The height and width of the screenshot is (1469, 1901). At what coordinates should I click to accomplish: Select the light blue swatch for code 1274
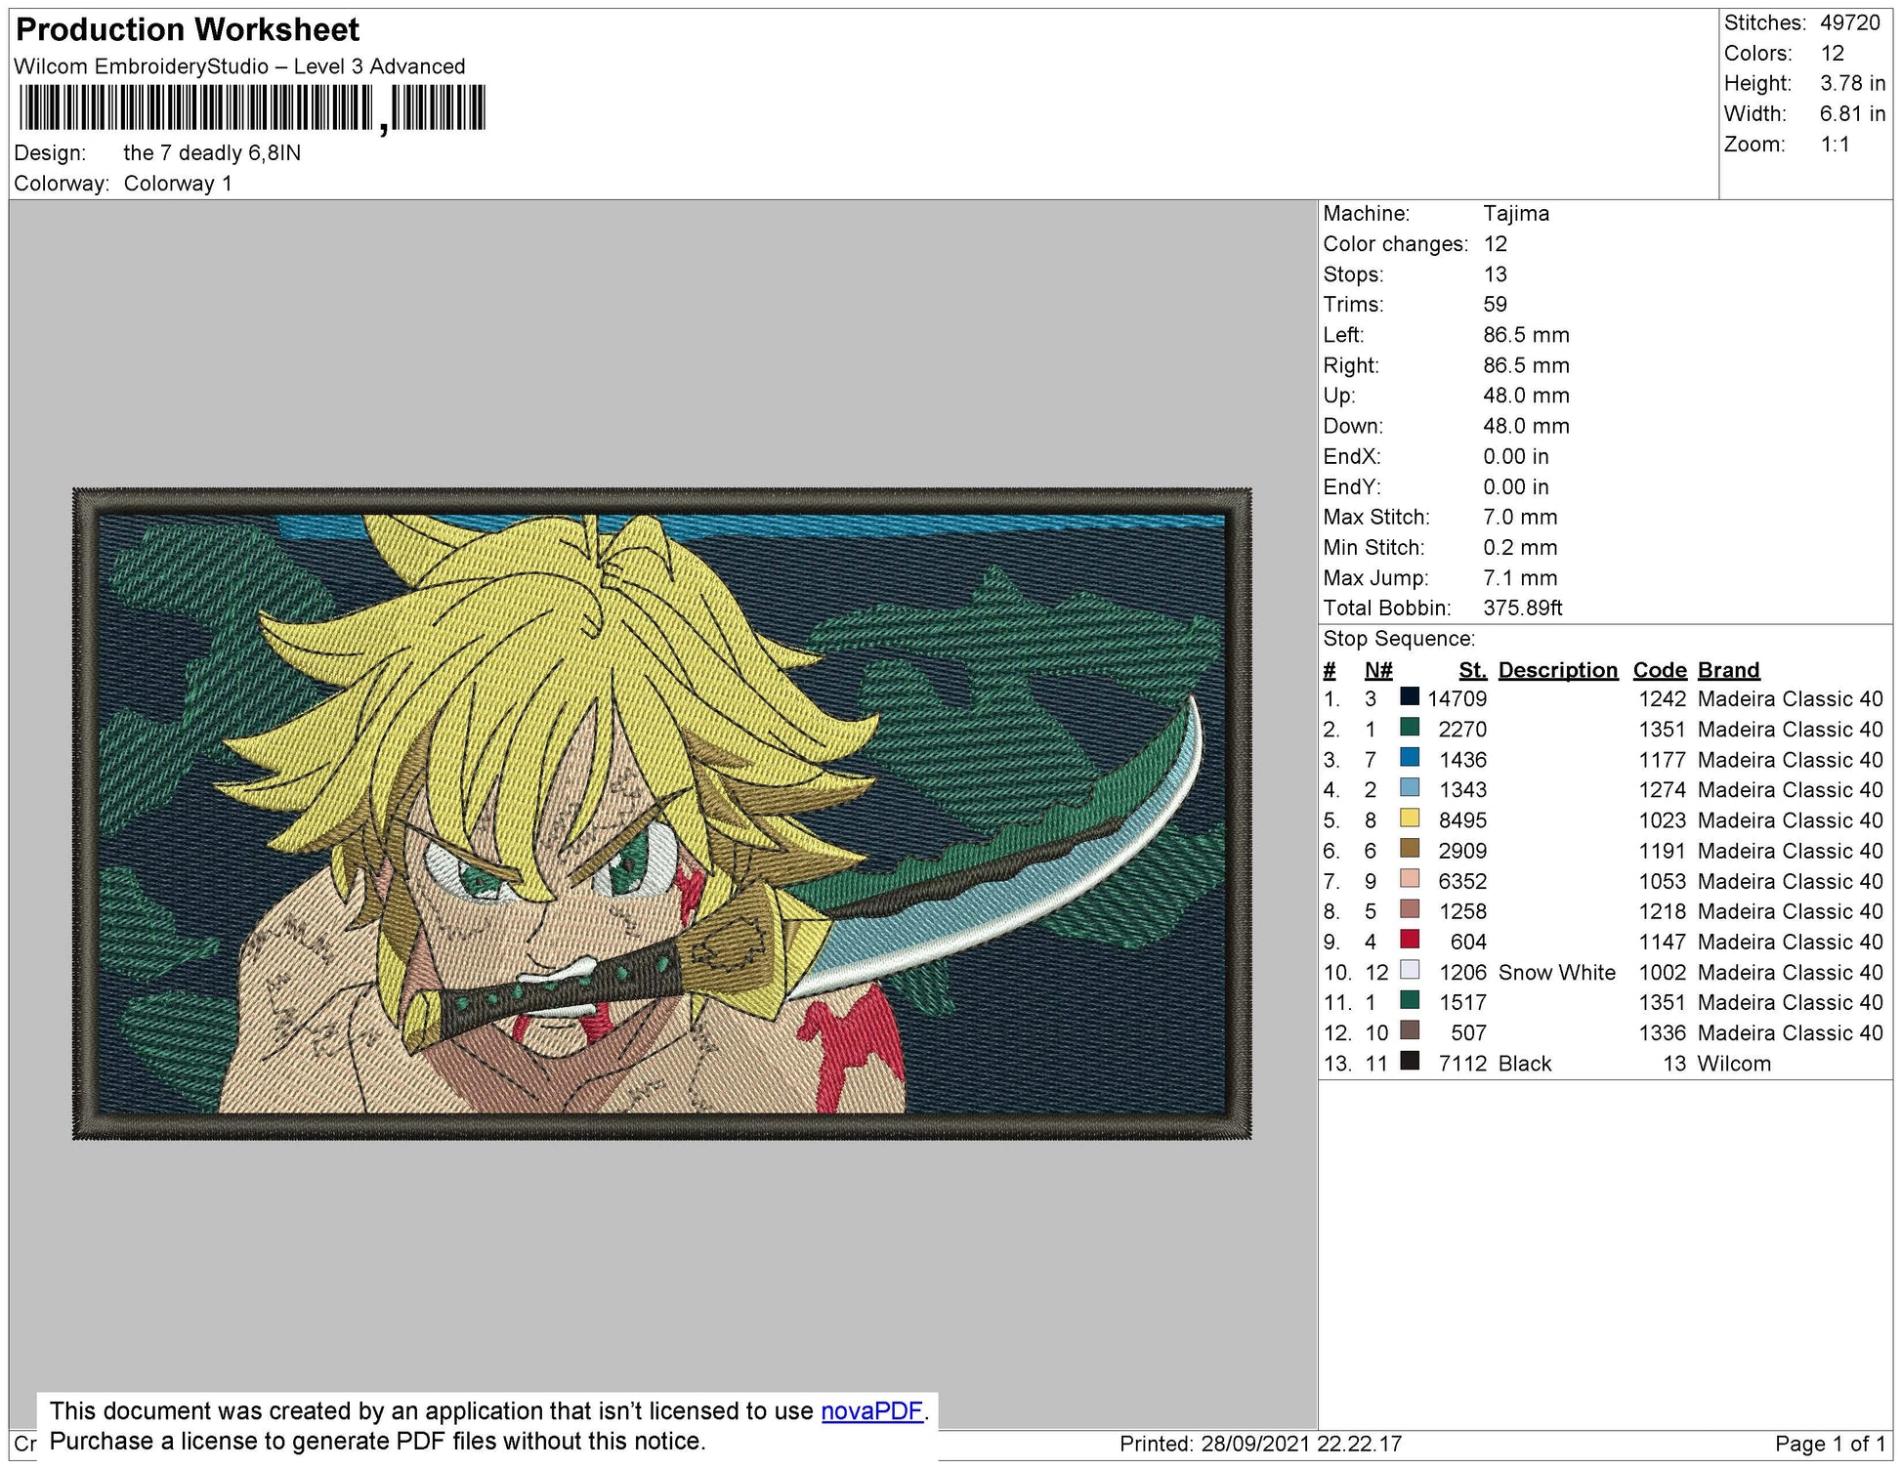point(1410,788)
